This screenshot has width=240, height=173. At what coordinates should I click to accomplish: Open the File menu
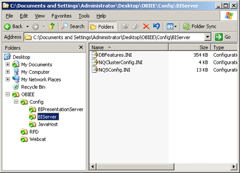[10, 16]
